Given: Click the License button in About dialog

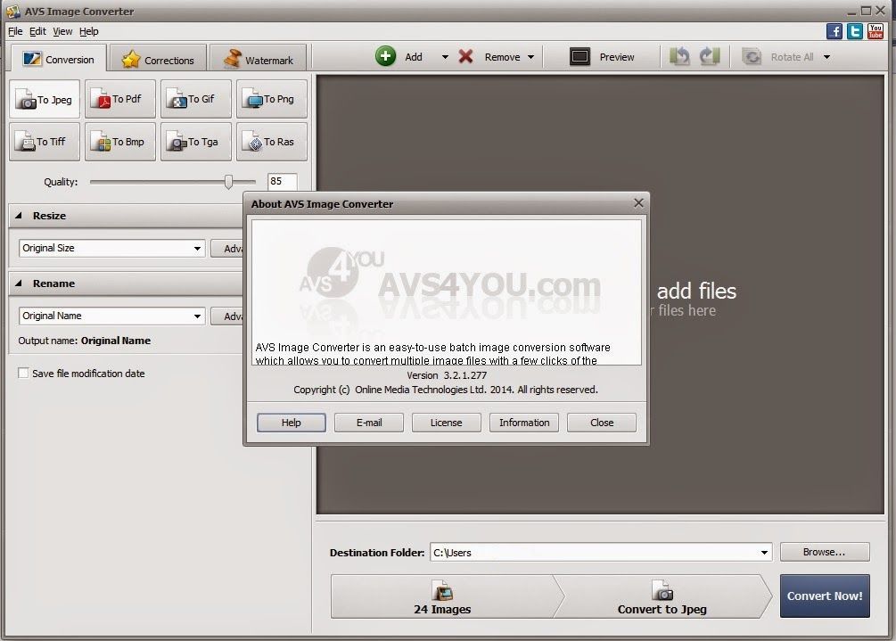Looking at the screenshot, I should point(446,423).
